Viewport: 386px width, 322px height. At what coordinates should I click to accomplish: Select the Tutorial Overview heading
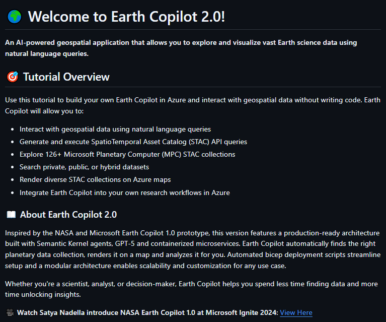click(x=66, y=77)
